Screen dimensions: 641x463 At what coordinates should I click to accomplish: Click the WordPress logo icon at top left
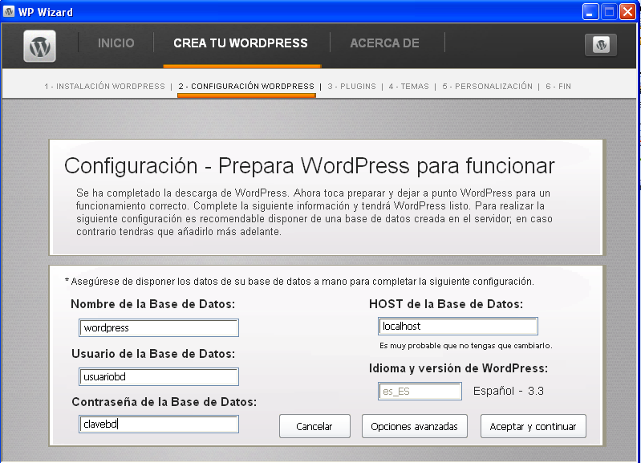(39, 46)
